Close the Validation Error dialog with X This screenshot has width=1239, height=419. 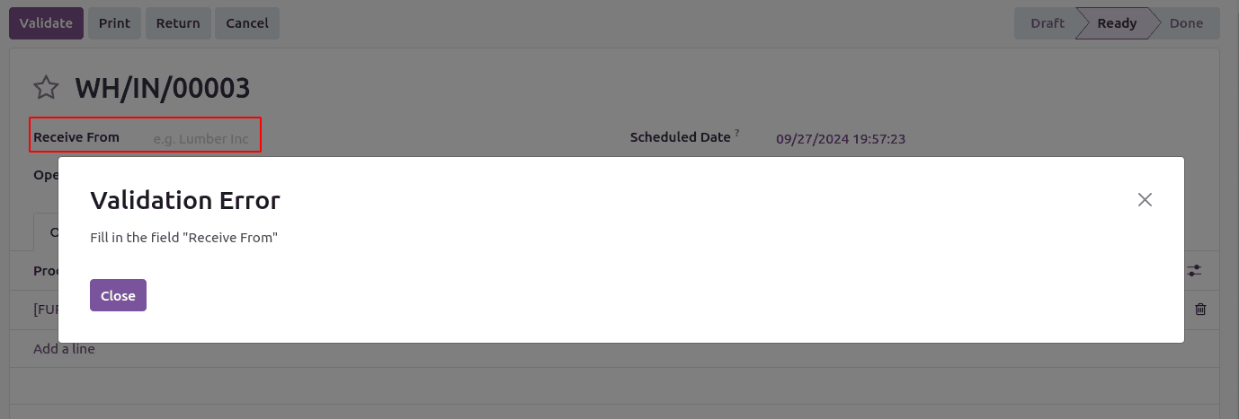(1145, 199)
